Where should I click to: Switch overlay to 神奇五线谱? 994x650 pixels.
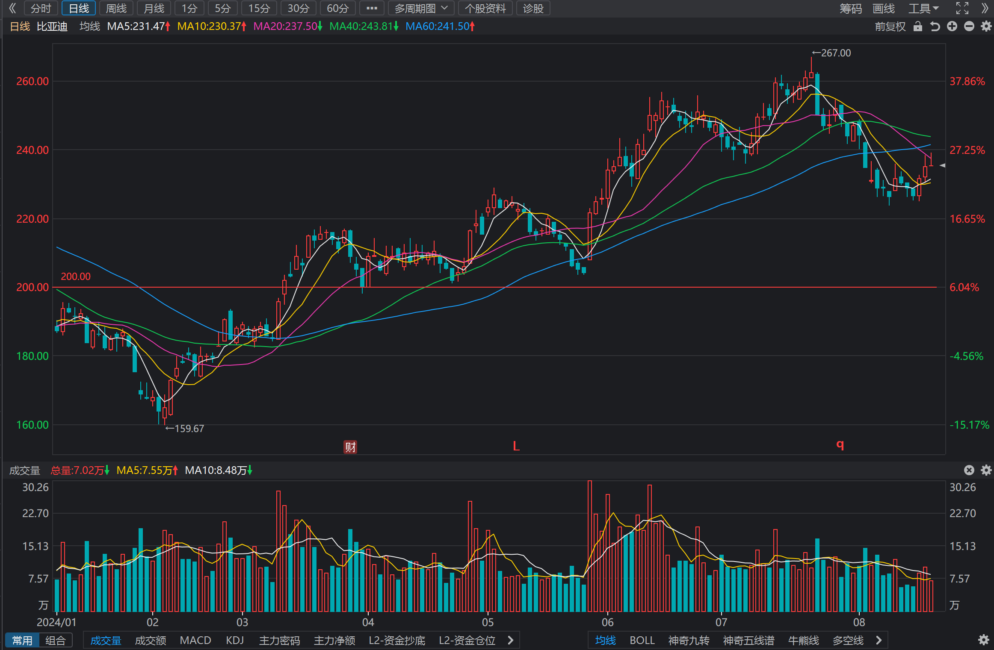pos(749,640)
